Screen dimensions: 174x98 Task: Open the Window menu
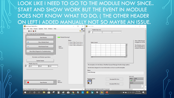click(50, 29)
